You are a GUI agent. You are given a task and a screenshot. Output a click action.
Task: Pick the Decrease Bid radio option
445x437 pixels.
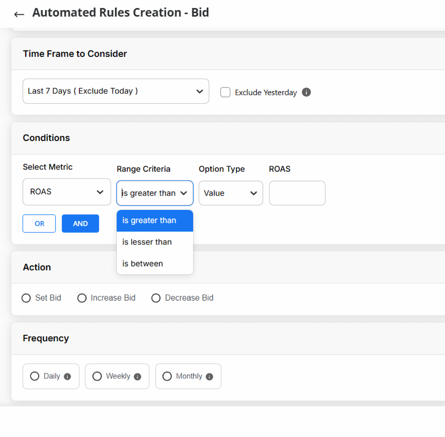point(156,298)
